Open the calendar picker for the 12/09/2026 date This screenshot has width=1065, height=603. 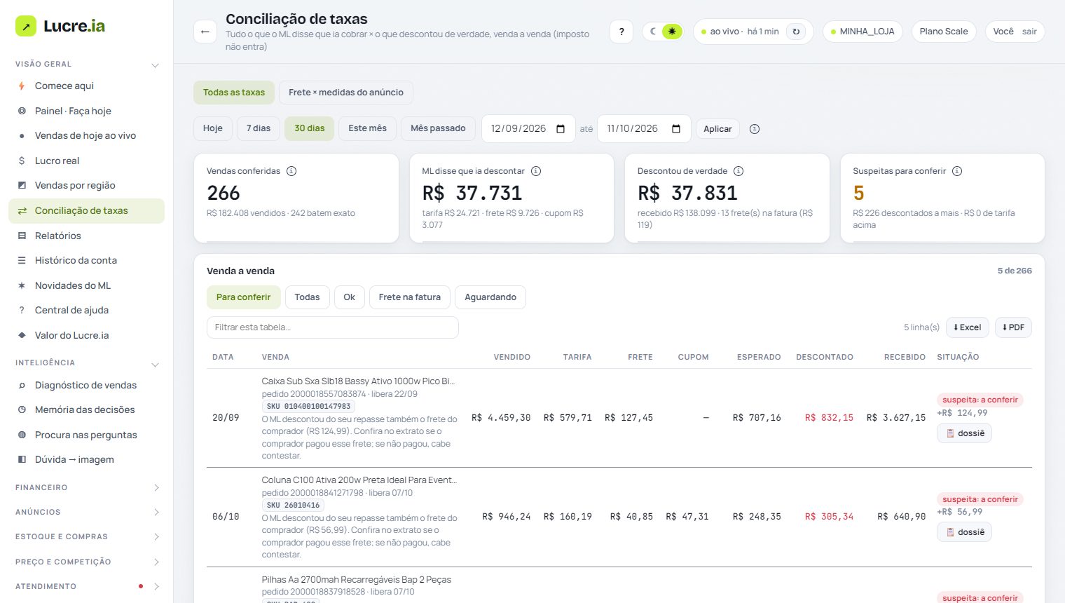click(561, 129)
